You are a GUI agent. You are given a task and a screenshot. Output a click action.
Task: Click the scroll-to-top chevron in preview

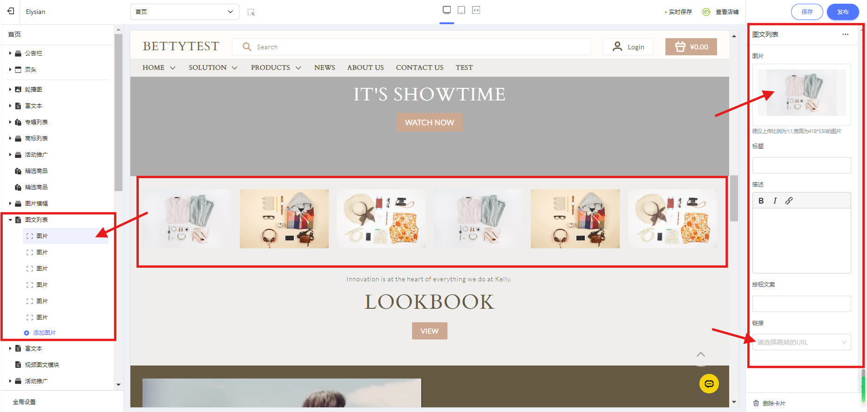click(x=700, y=354)
